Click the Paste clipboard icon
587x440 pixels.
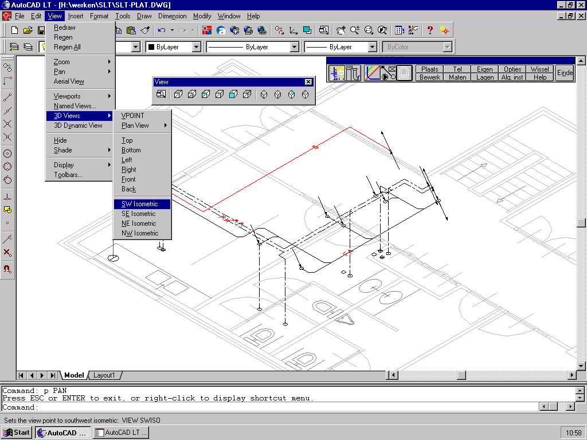coord(131,30)
